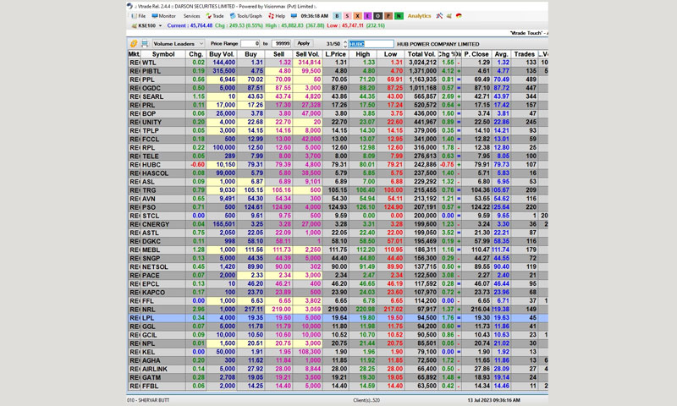The width and height of the screenshot is (677, 406).
Task: Click the -0.60 change value for HUBC
Action: point(196,165)
